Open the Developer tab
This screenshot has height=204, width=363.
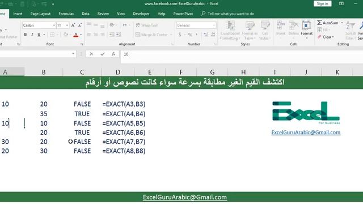[x=141, y=14]
